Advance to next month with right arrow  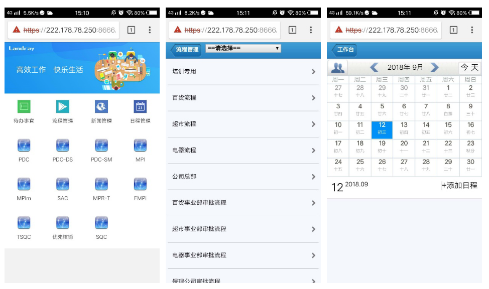435,67
